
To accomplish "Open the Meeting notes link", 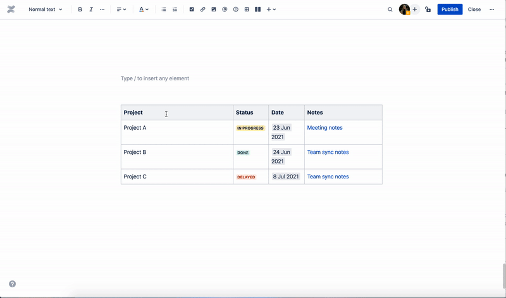I will (x=324, y=128).
